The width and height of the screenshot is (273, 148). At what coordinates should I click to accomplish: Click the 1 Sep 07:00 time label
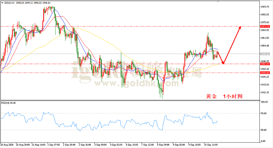54,145
